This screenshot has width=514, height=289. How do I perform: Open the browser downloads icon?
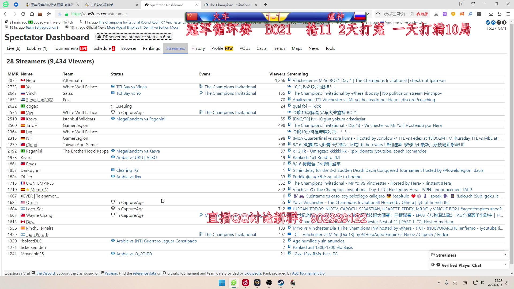point(491,14)
